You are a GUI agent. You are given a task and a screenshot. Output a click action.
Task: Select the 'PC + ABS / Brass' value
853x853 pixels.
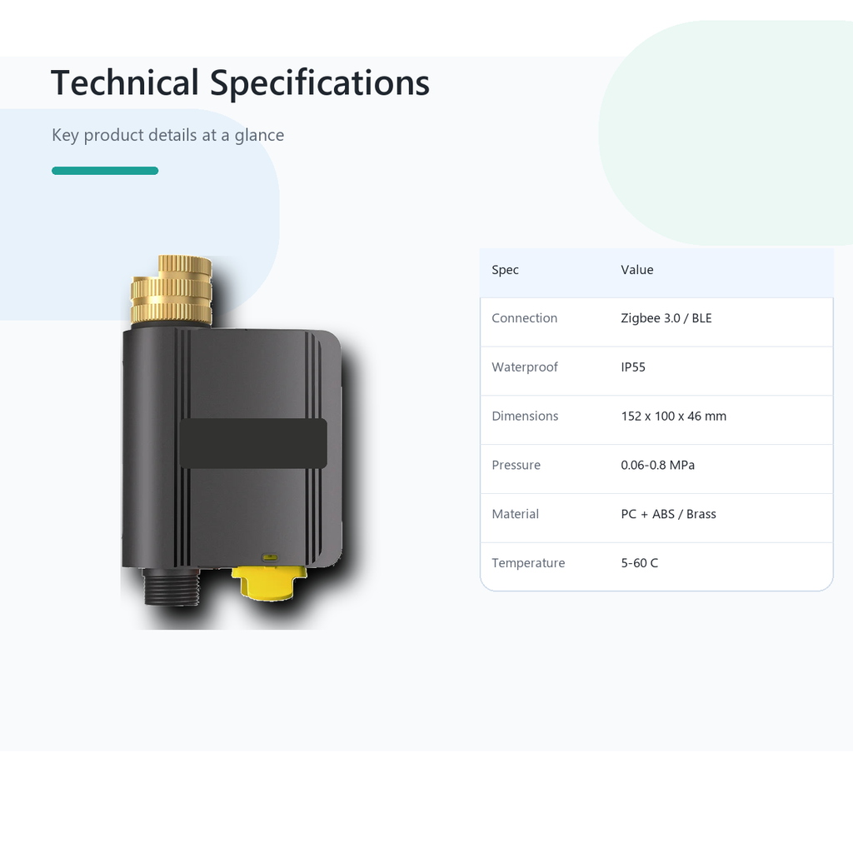click(669, 514)
